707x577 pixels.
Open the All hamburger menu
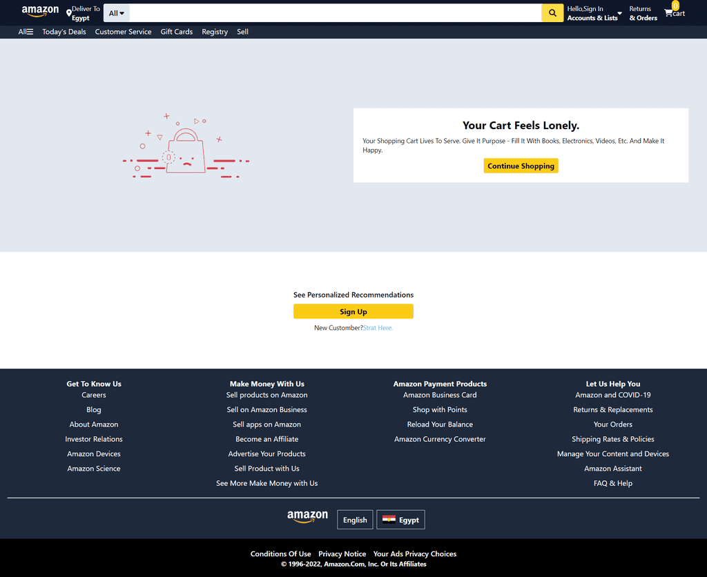point(26,32)
